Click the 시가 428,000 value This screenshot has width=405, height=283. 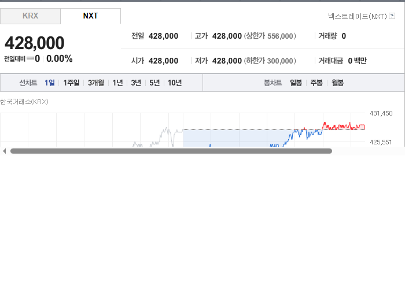(x=163, y=61)
